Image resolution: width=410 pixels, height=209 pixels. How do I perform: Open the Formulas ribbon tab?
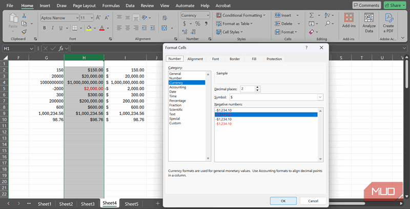coord(111,6)
